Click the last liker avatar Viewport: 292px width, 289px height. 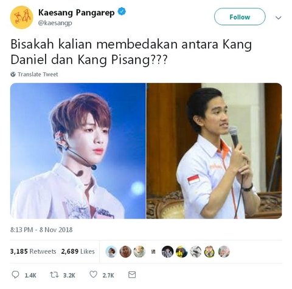(x=224, y=251)
